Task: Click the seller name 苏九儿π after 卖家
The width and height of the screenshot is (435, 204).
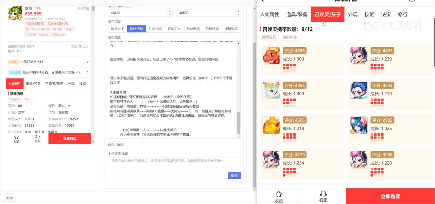Action: coord(83,46)
